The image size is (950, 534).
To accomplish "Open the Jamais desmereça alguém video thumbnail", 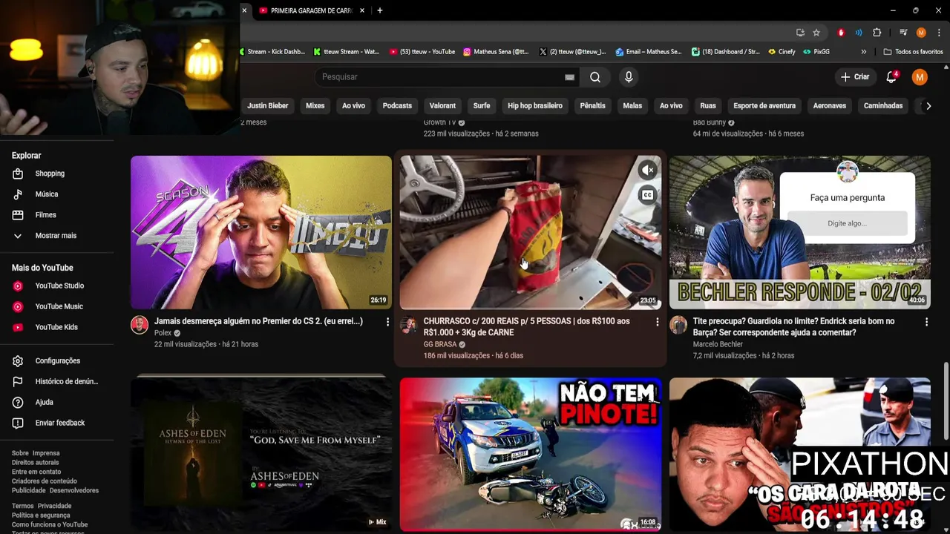I will (261, 232).
